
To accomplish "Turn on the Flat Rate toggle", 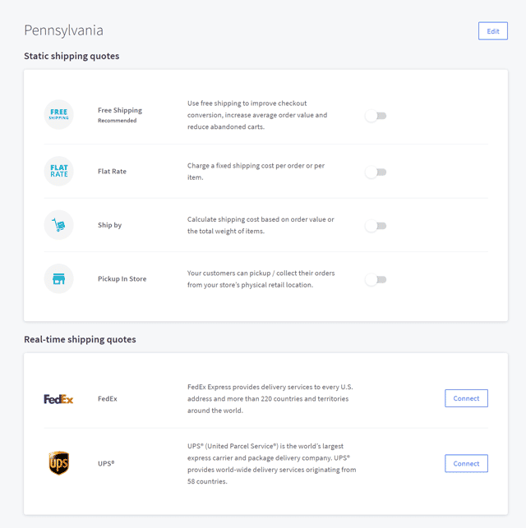I will point(376,172).
